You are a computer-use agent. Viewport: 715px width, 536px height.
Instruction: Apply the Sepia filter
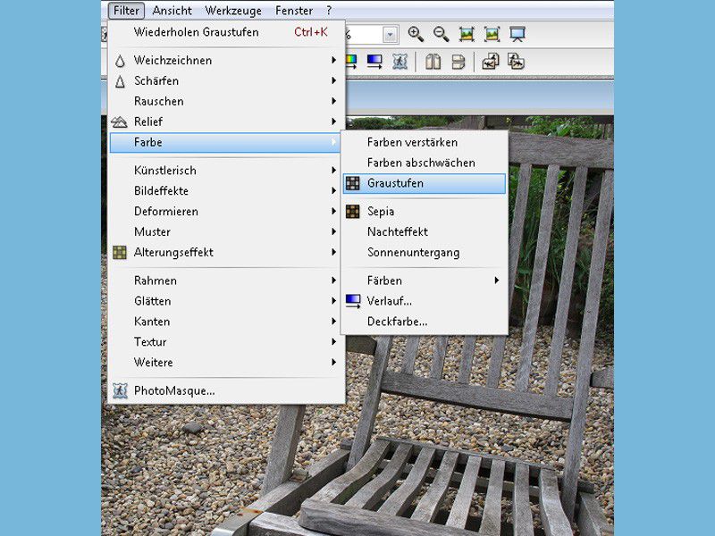point(424,212)
